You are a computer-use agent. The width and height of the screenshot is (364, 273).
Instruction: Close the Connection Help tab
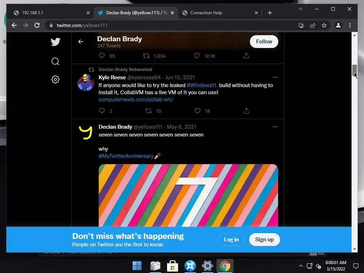(256, 13)
